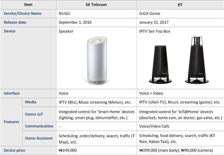Click the September 1, 2016 date cell
The height and width of the screenshot is (155, 224).
tap(97, 22)
